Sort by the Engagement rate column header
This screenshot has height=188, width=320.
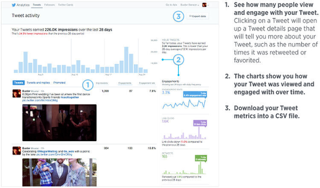pyautogui.click(x=147, y=83)
